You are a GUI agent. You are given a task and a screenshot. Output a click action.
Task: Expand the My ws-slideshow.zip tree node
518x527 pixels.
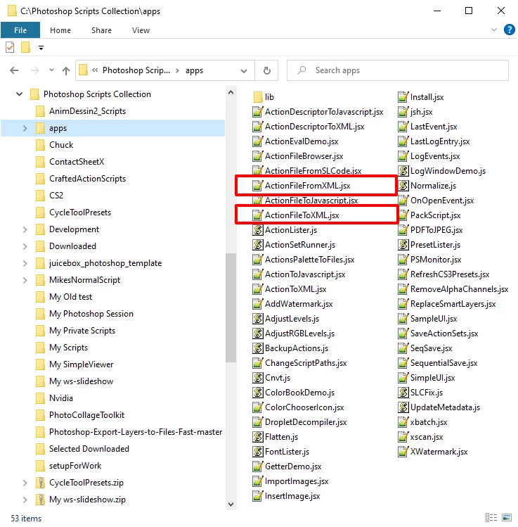25,500
